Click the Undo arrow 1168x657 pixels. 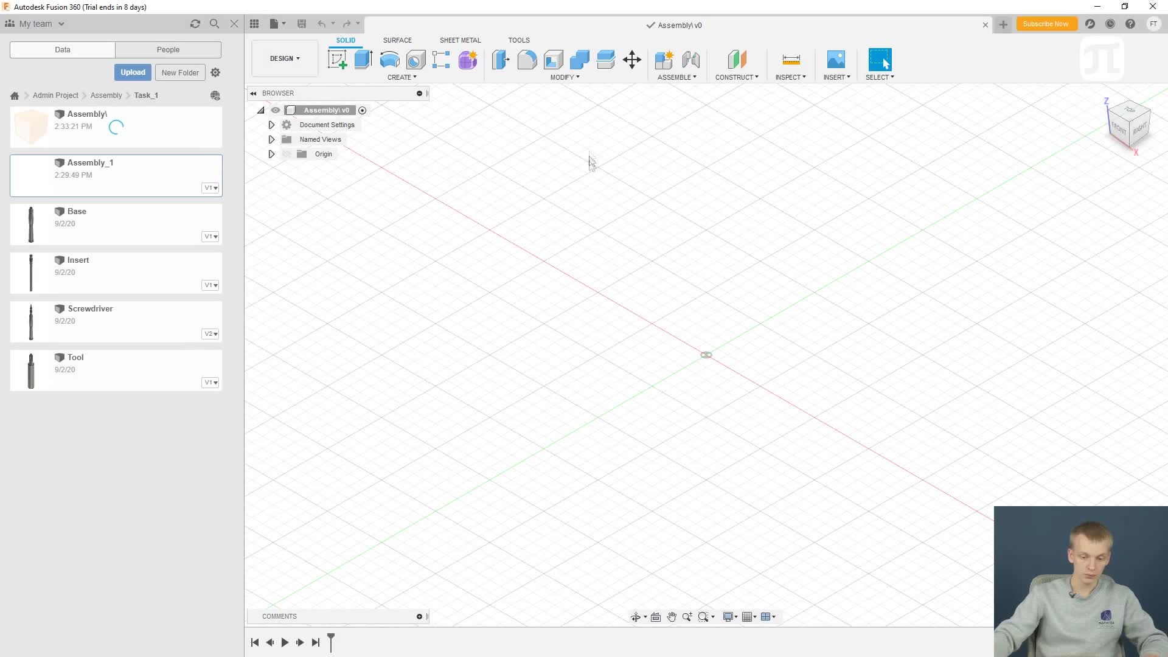click(x=321, y=24)
